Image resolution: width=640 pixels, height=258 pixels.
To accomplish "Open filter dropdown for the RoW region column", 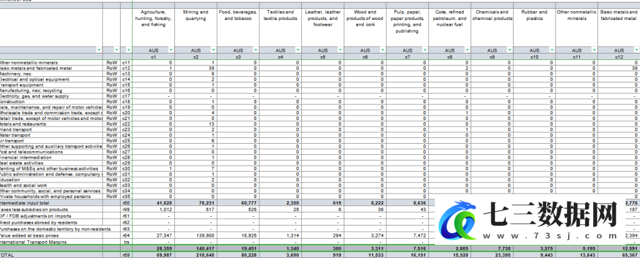I will click(117, 50).
